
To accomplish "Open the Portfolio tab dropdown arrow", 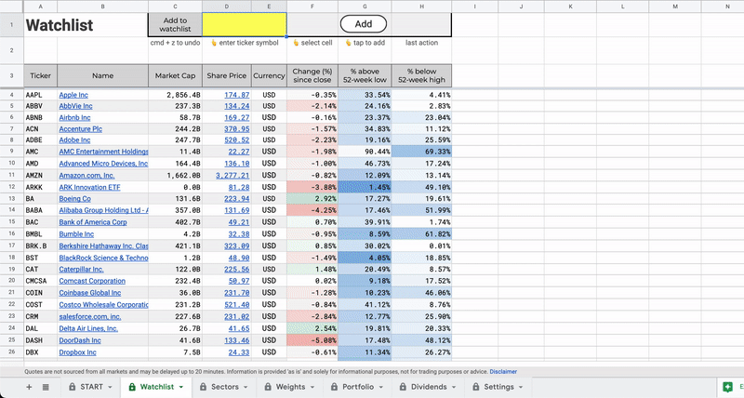I will pyautogui.click(x=381, y=387).
